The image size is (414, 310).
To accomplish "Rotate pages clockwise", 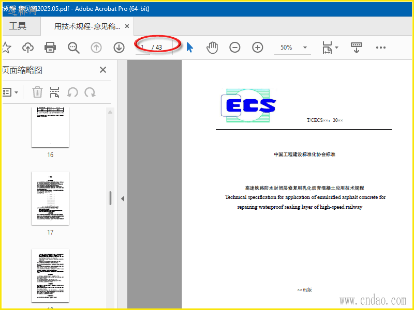I will pyautogui.click(x=90, y=92).
